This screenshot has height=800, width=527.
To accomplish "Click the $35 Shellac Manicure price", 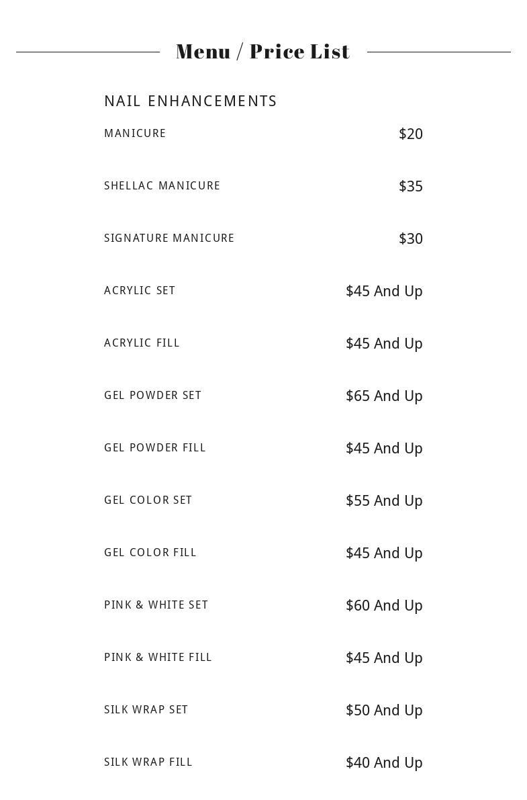I will coord(410,187).
